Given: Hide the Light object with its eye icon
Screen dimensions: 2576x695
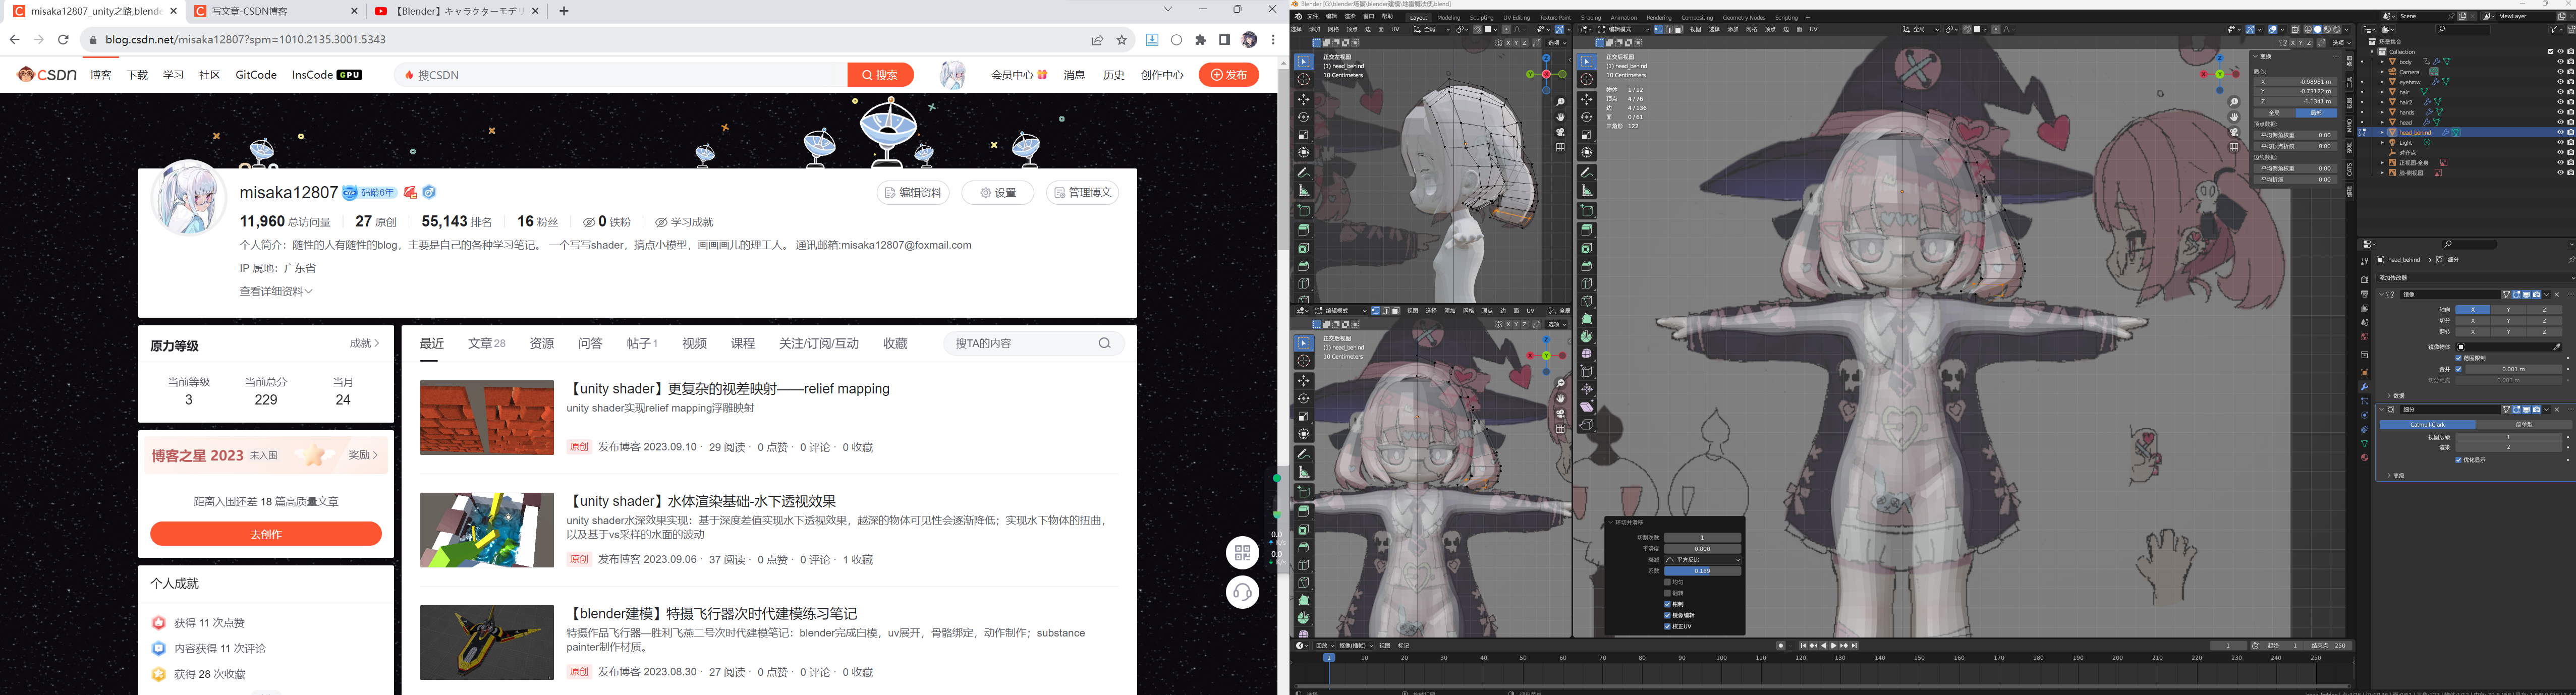Looking at the screenshot, I should tap(2560, 143).
